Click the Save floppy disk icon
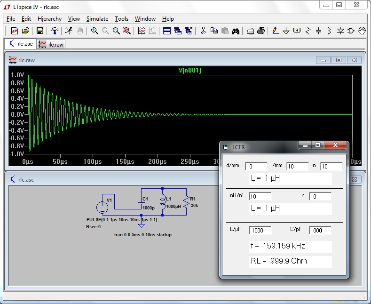The width and height of the screenshot is (371, 304). 40,31
